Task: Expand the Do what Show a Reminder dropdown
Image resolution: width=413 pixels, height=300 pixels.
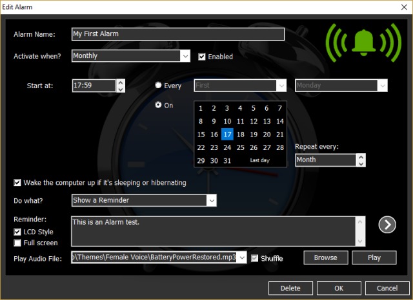Action: [211, 201]
